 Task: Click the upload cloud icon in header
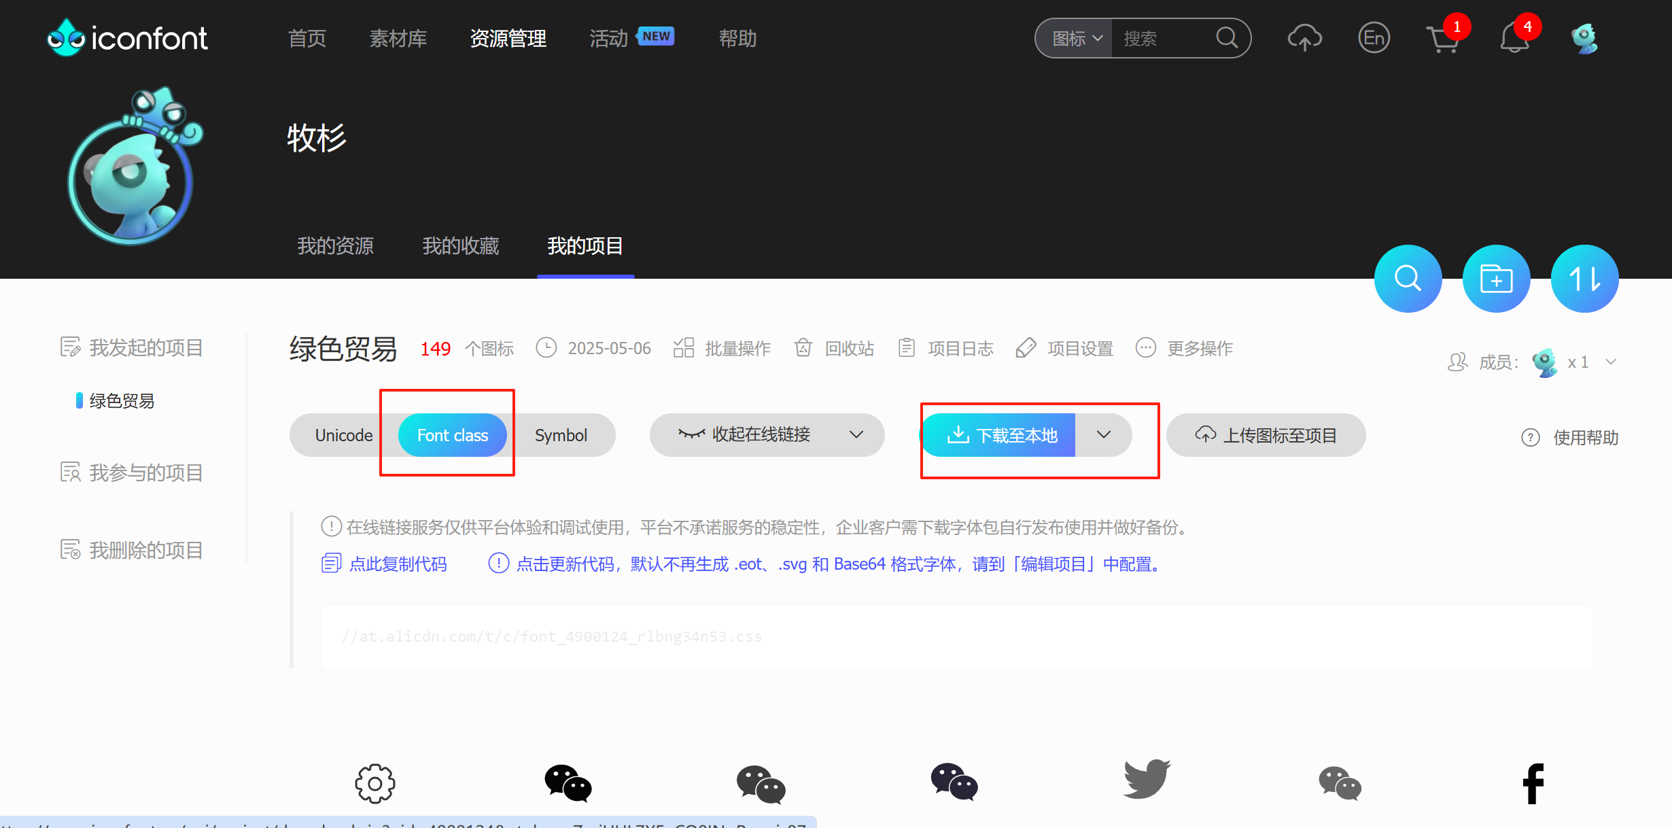1304,38
